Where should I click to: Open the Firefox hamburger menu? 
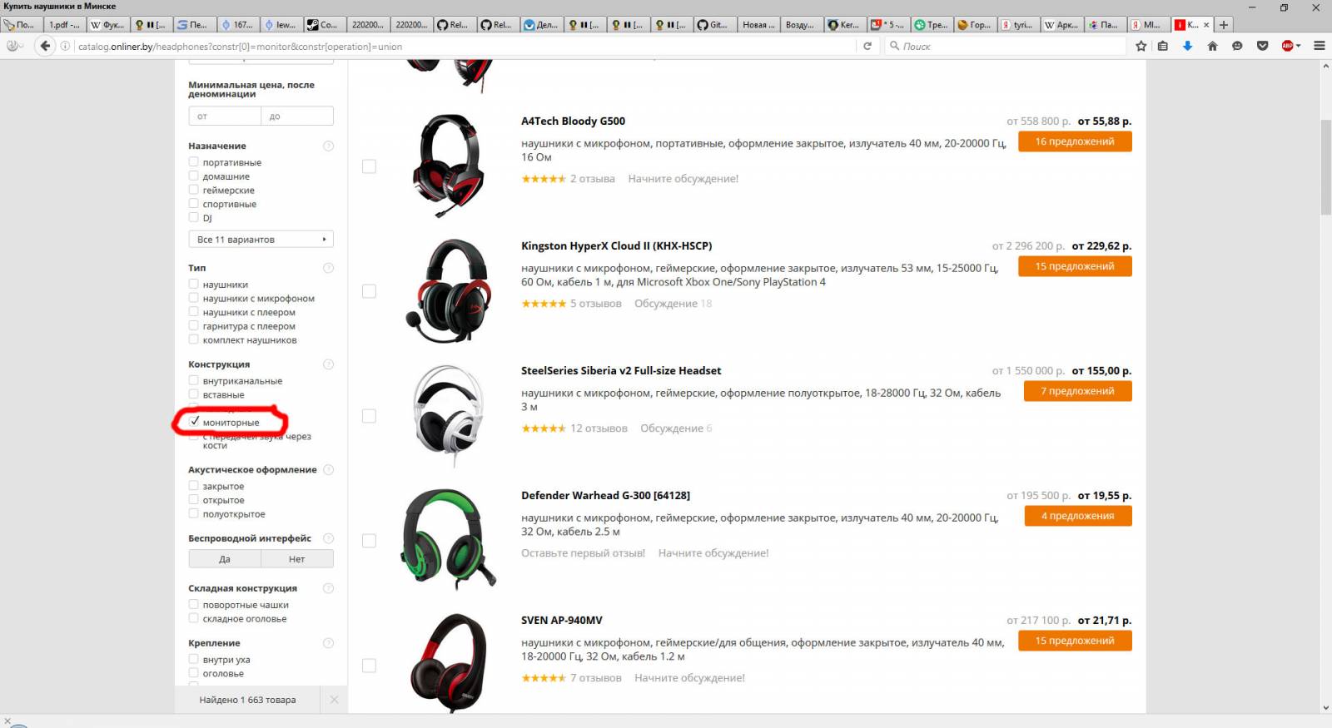(x=1320, y=46)
